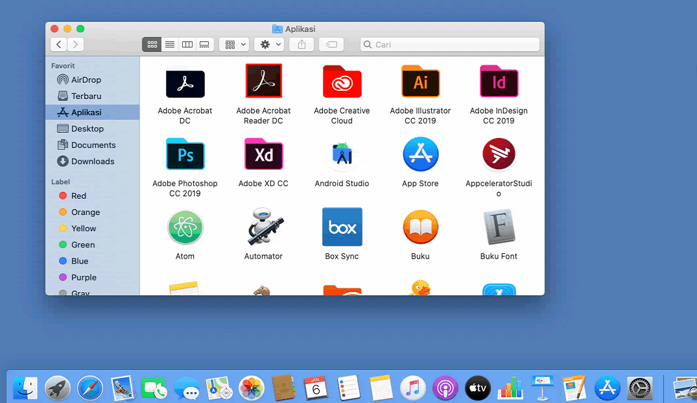Image resolution: width=697 pixels, height=403 pixels.
Task: Open Notes from the Dock
Action: coord(381,388)
